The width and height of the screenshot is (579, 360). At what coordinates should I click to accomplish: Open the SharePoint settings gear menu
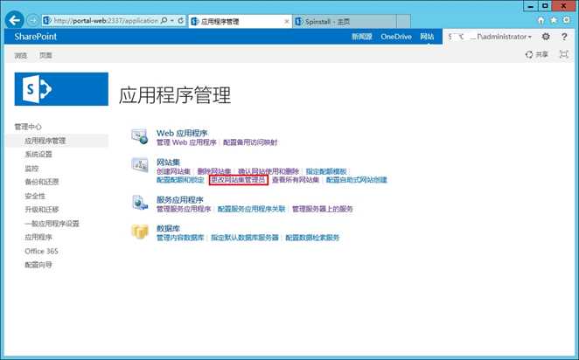click(x=546, y=37)
